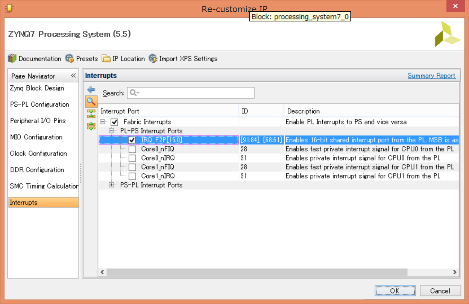This screenshot has height=304, width=469.
Task: Collapse the PL-PS Interrupt Ports node
Action: (112, 131)
